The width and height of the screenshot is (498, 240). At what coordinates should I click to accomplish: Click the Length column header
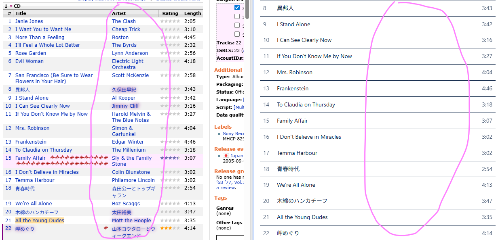tap(192, 13)
